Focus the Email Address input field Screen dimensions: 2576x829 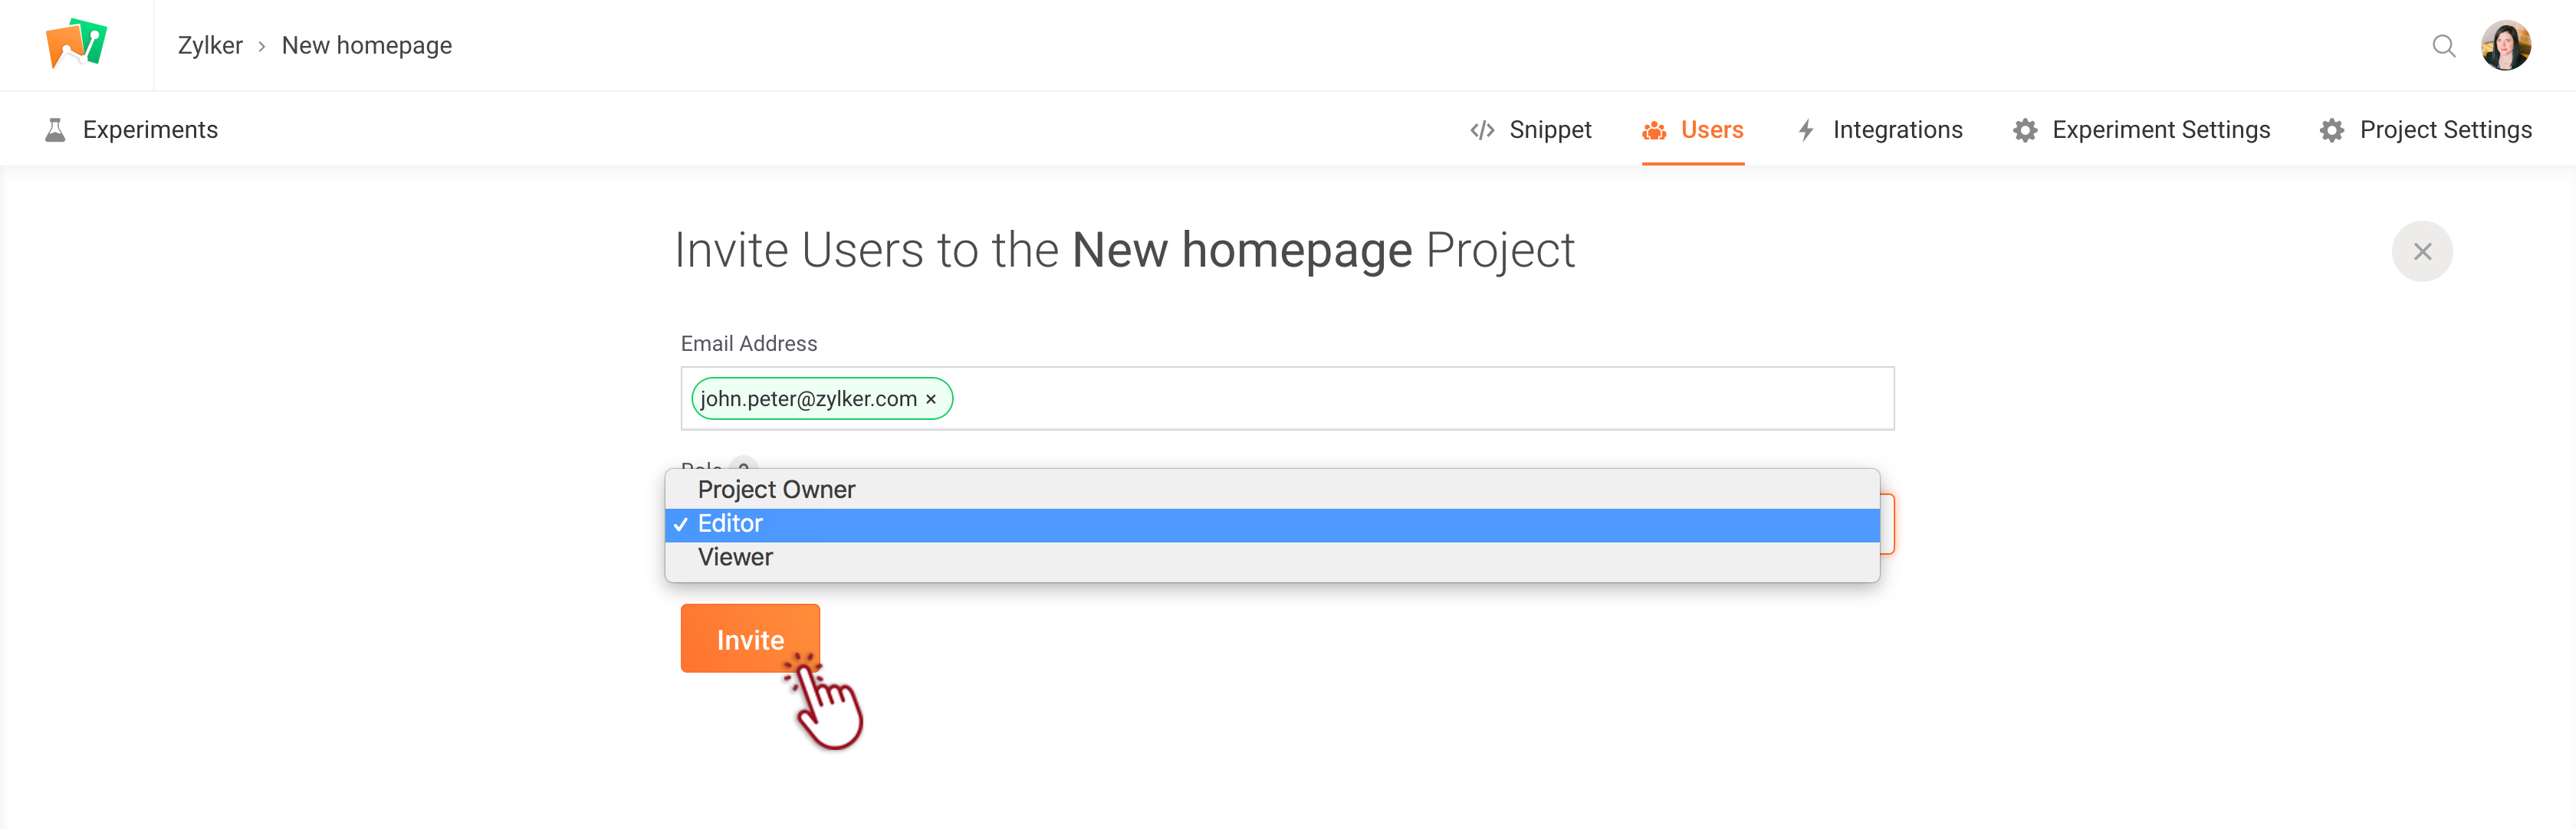pyautogui.click(x=1287, y=398)
